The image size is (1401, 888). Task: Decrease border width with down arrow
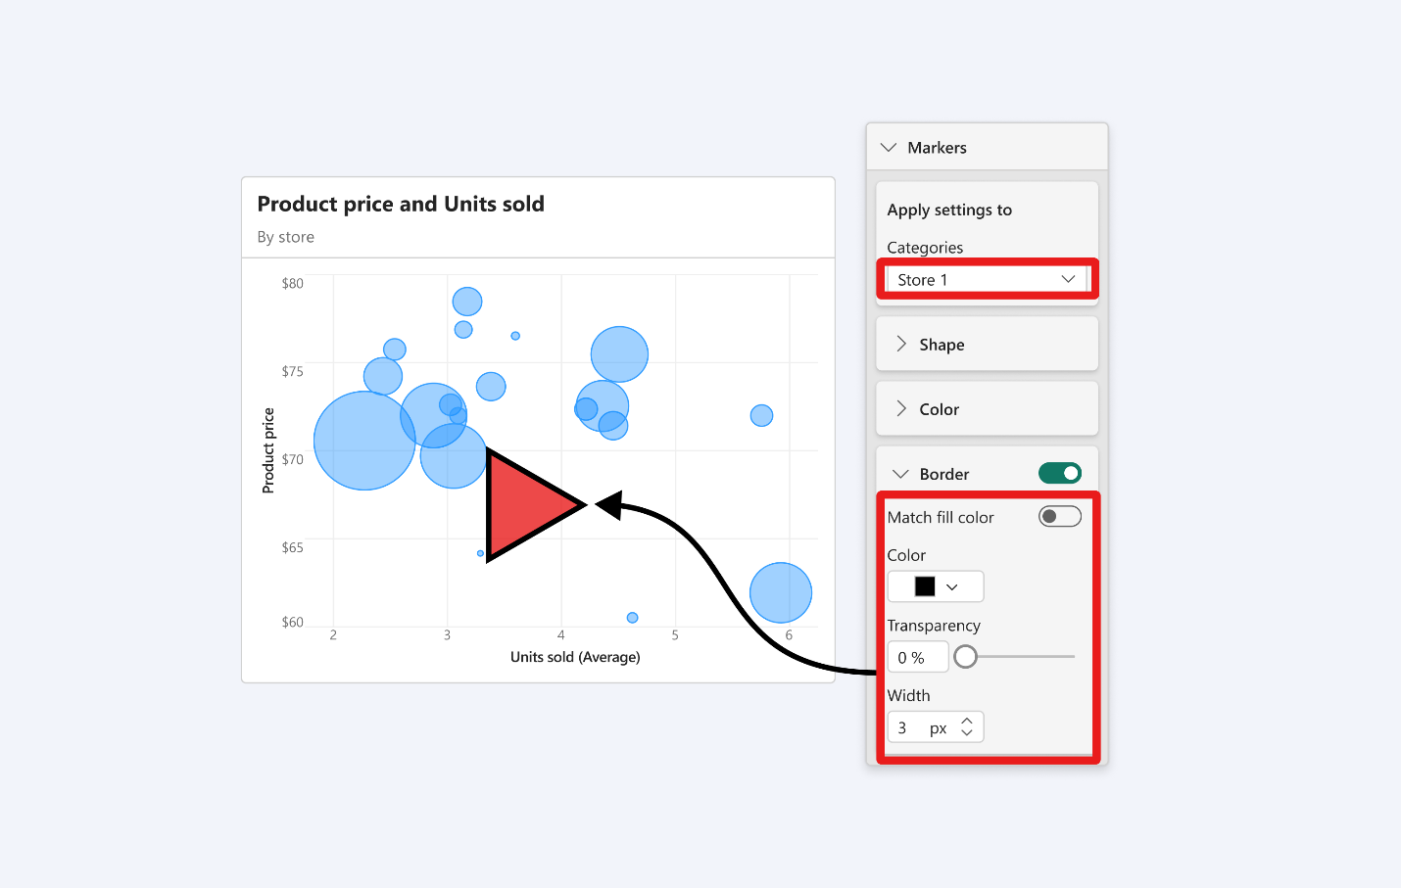[967, 733]
